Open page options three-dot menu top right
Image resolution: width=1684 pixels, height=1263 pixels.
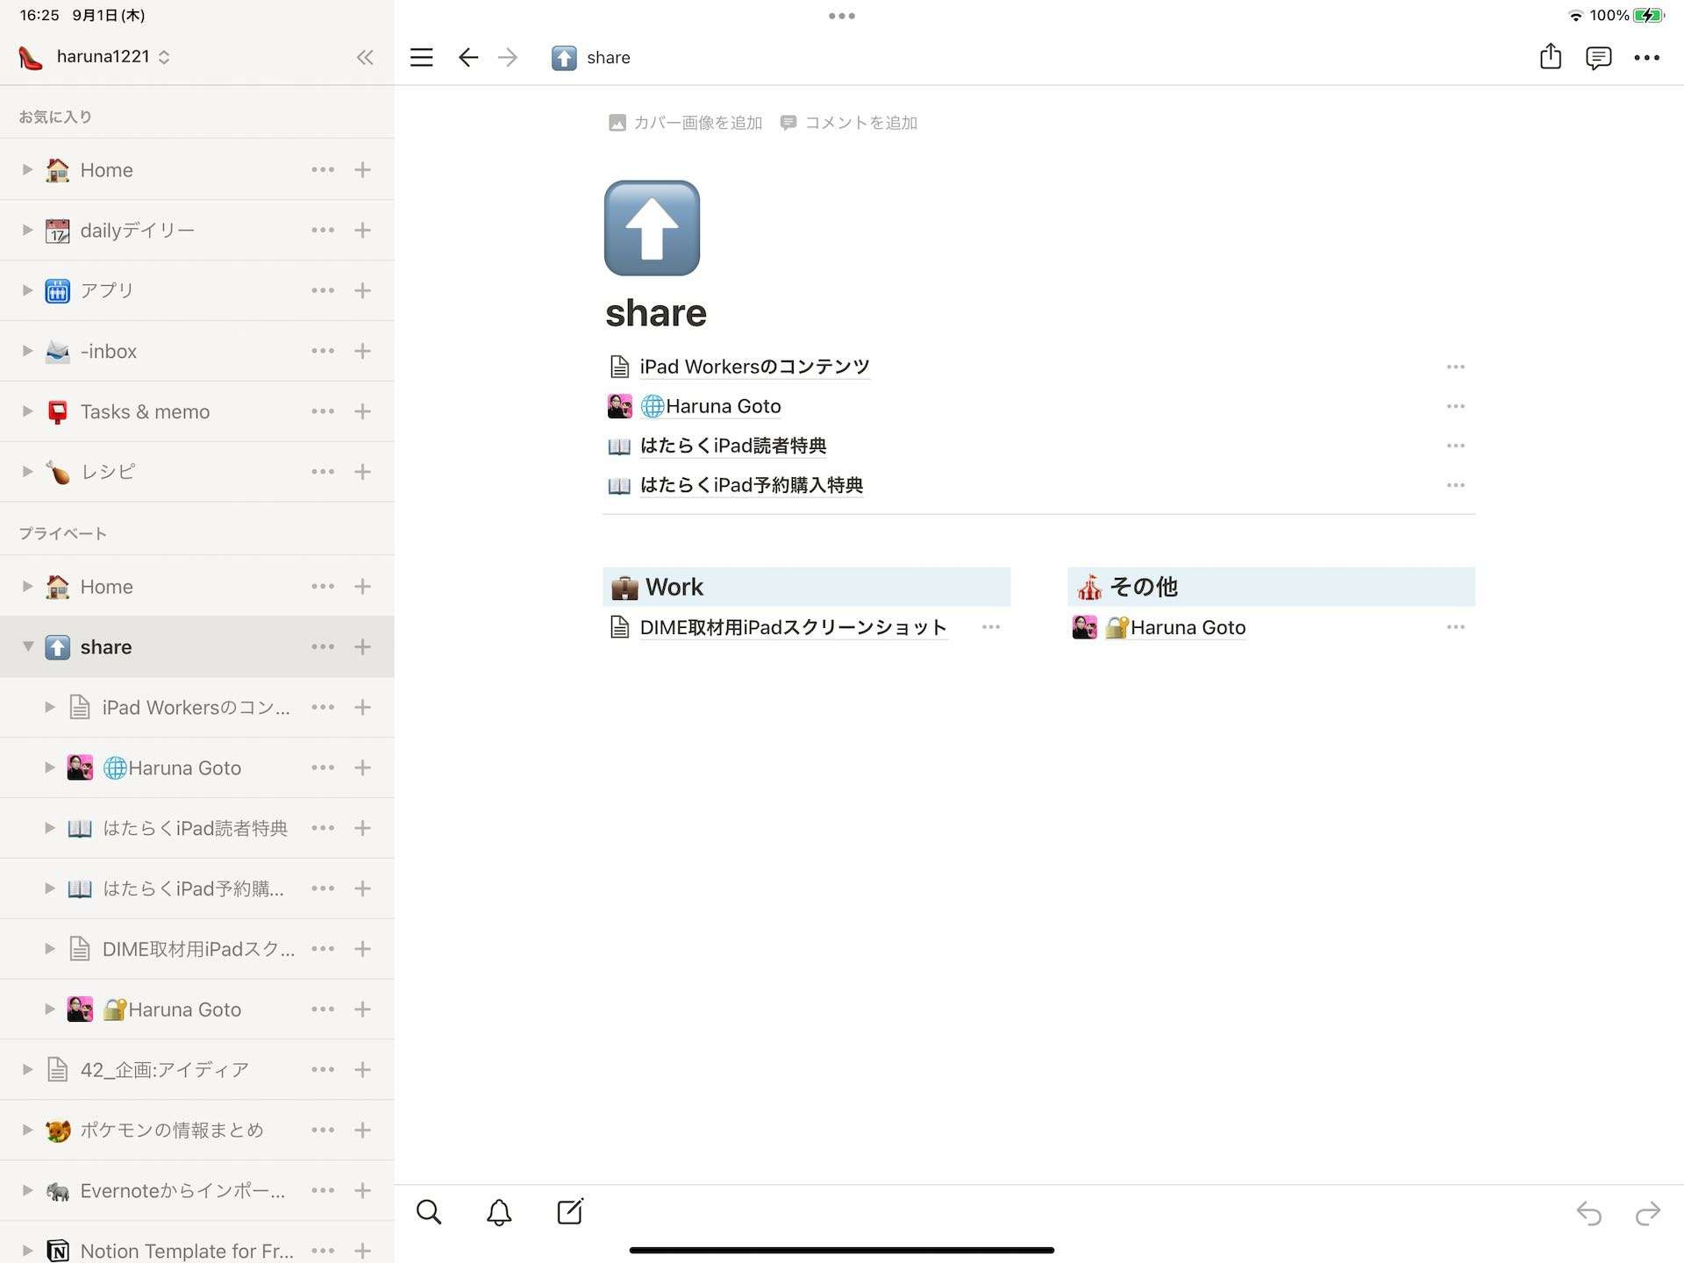coord(1646,58)
